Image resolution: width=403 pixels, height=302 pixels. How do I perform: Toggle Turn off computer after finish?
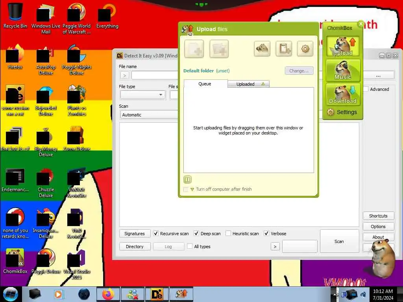tap(186, 189)
